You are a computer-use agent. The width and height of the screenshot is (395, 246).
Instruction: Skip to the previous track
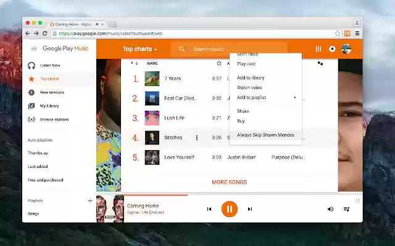(209, 209)
